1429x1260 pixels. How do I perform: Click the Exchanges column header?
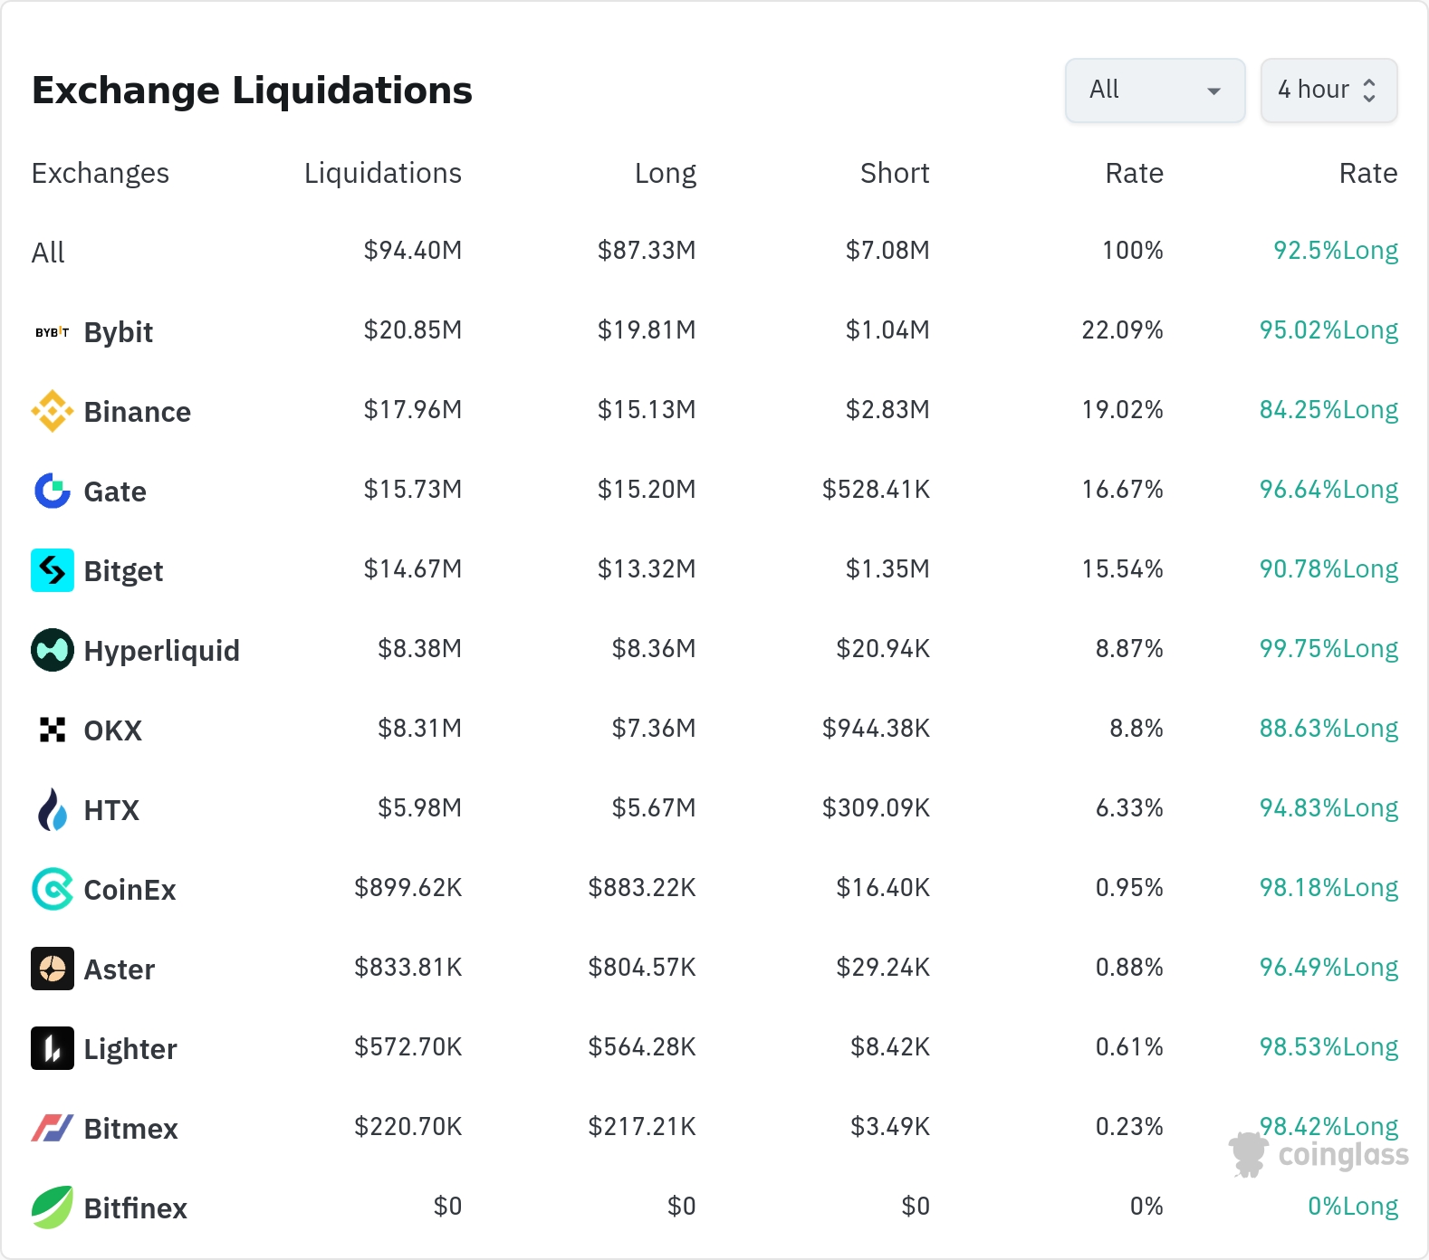[101, 173]
